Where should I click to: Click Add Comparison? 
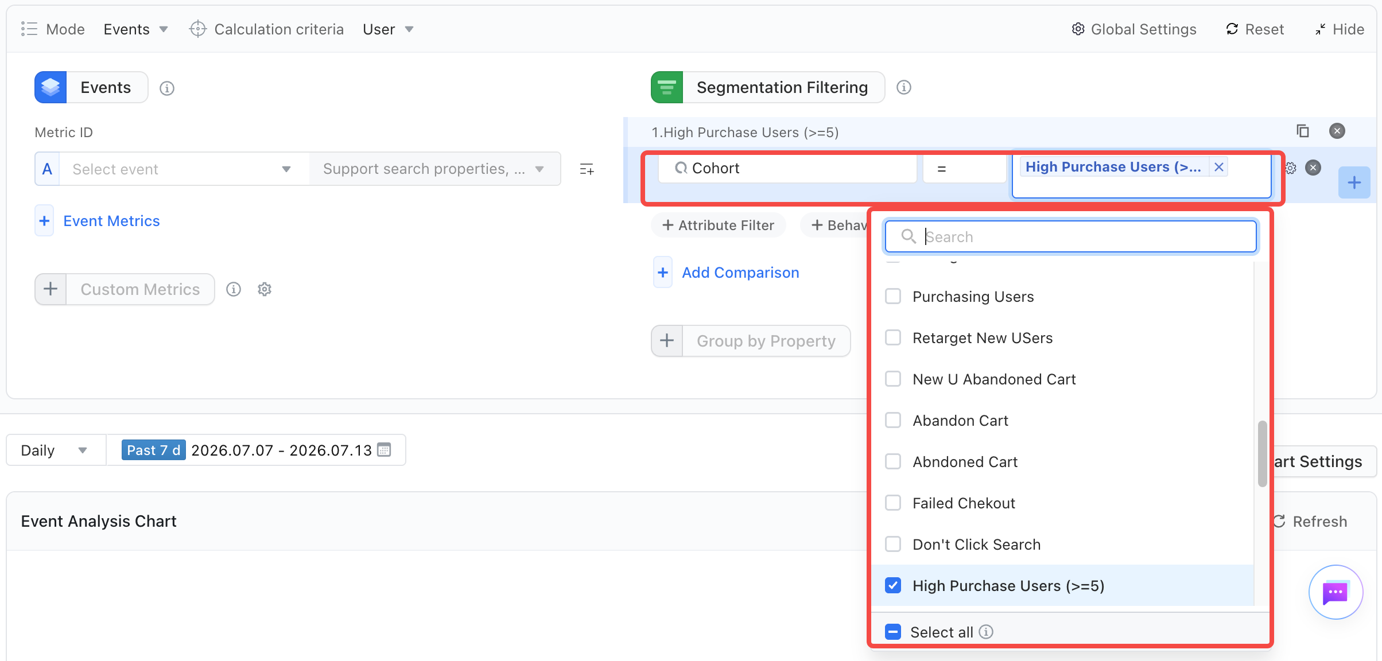pos(740,273)
